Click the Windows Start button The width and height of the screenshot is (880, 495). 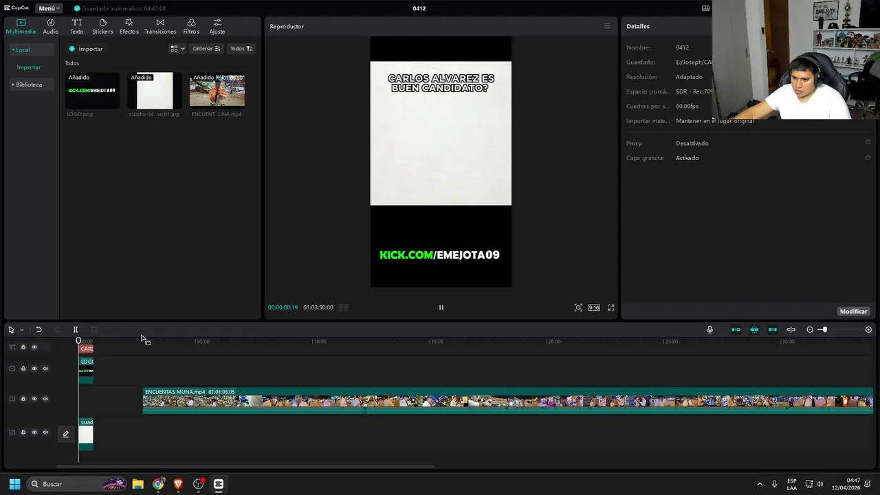14,484
